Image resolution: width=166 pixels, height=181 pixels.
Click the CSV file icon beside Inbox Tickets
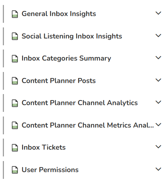point(15,148)
